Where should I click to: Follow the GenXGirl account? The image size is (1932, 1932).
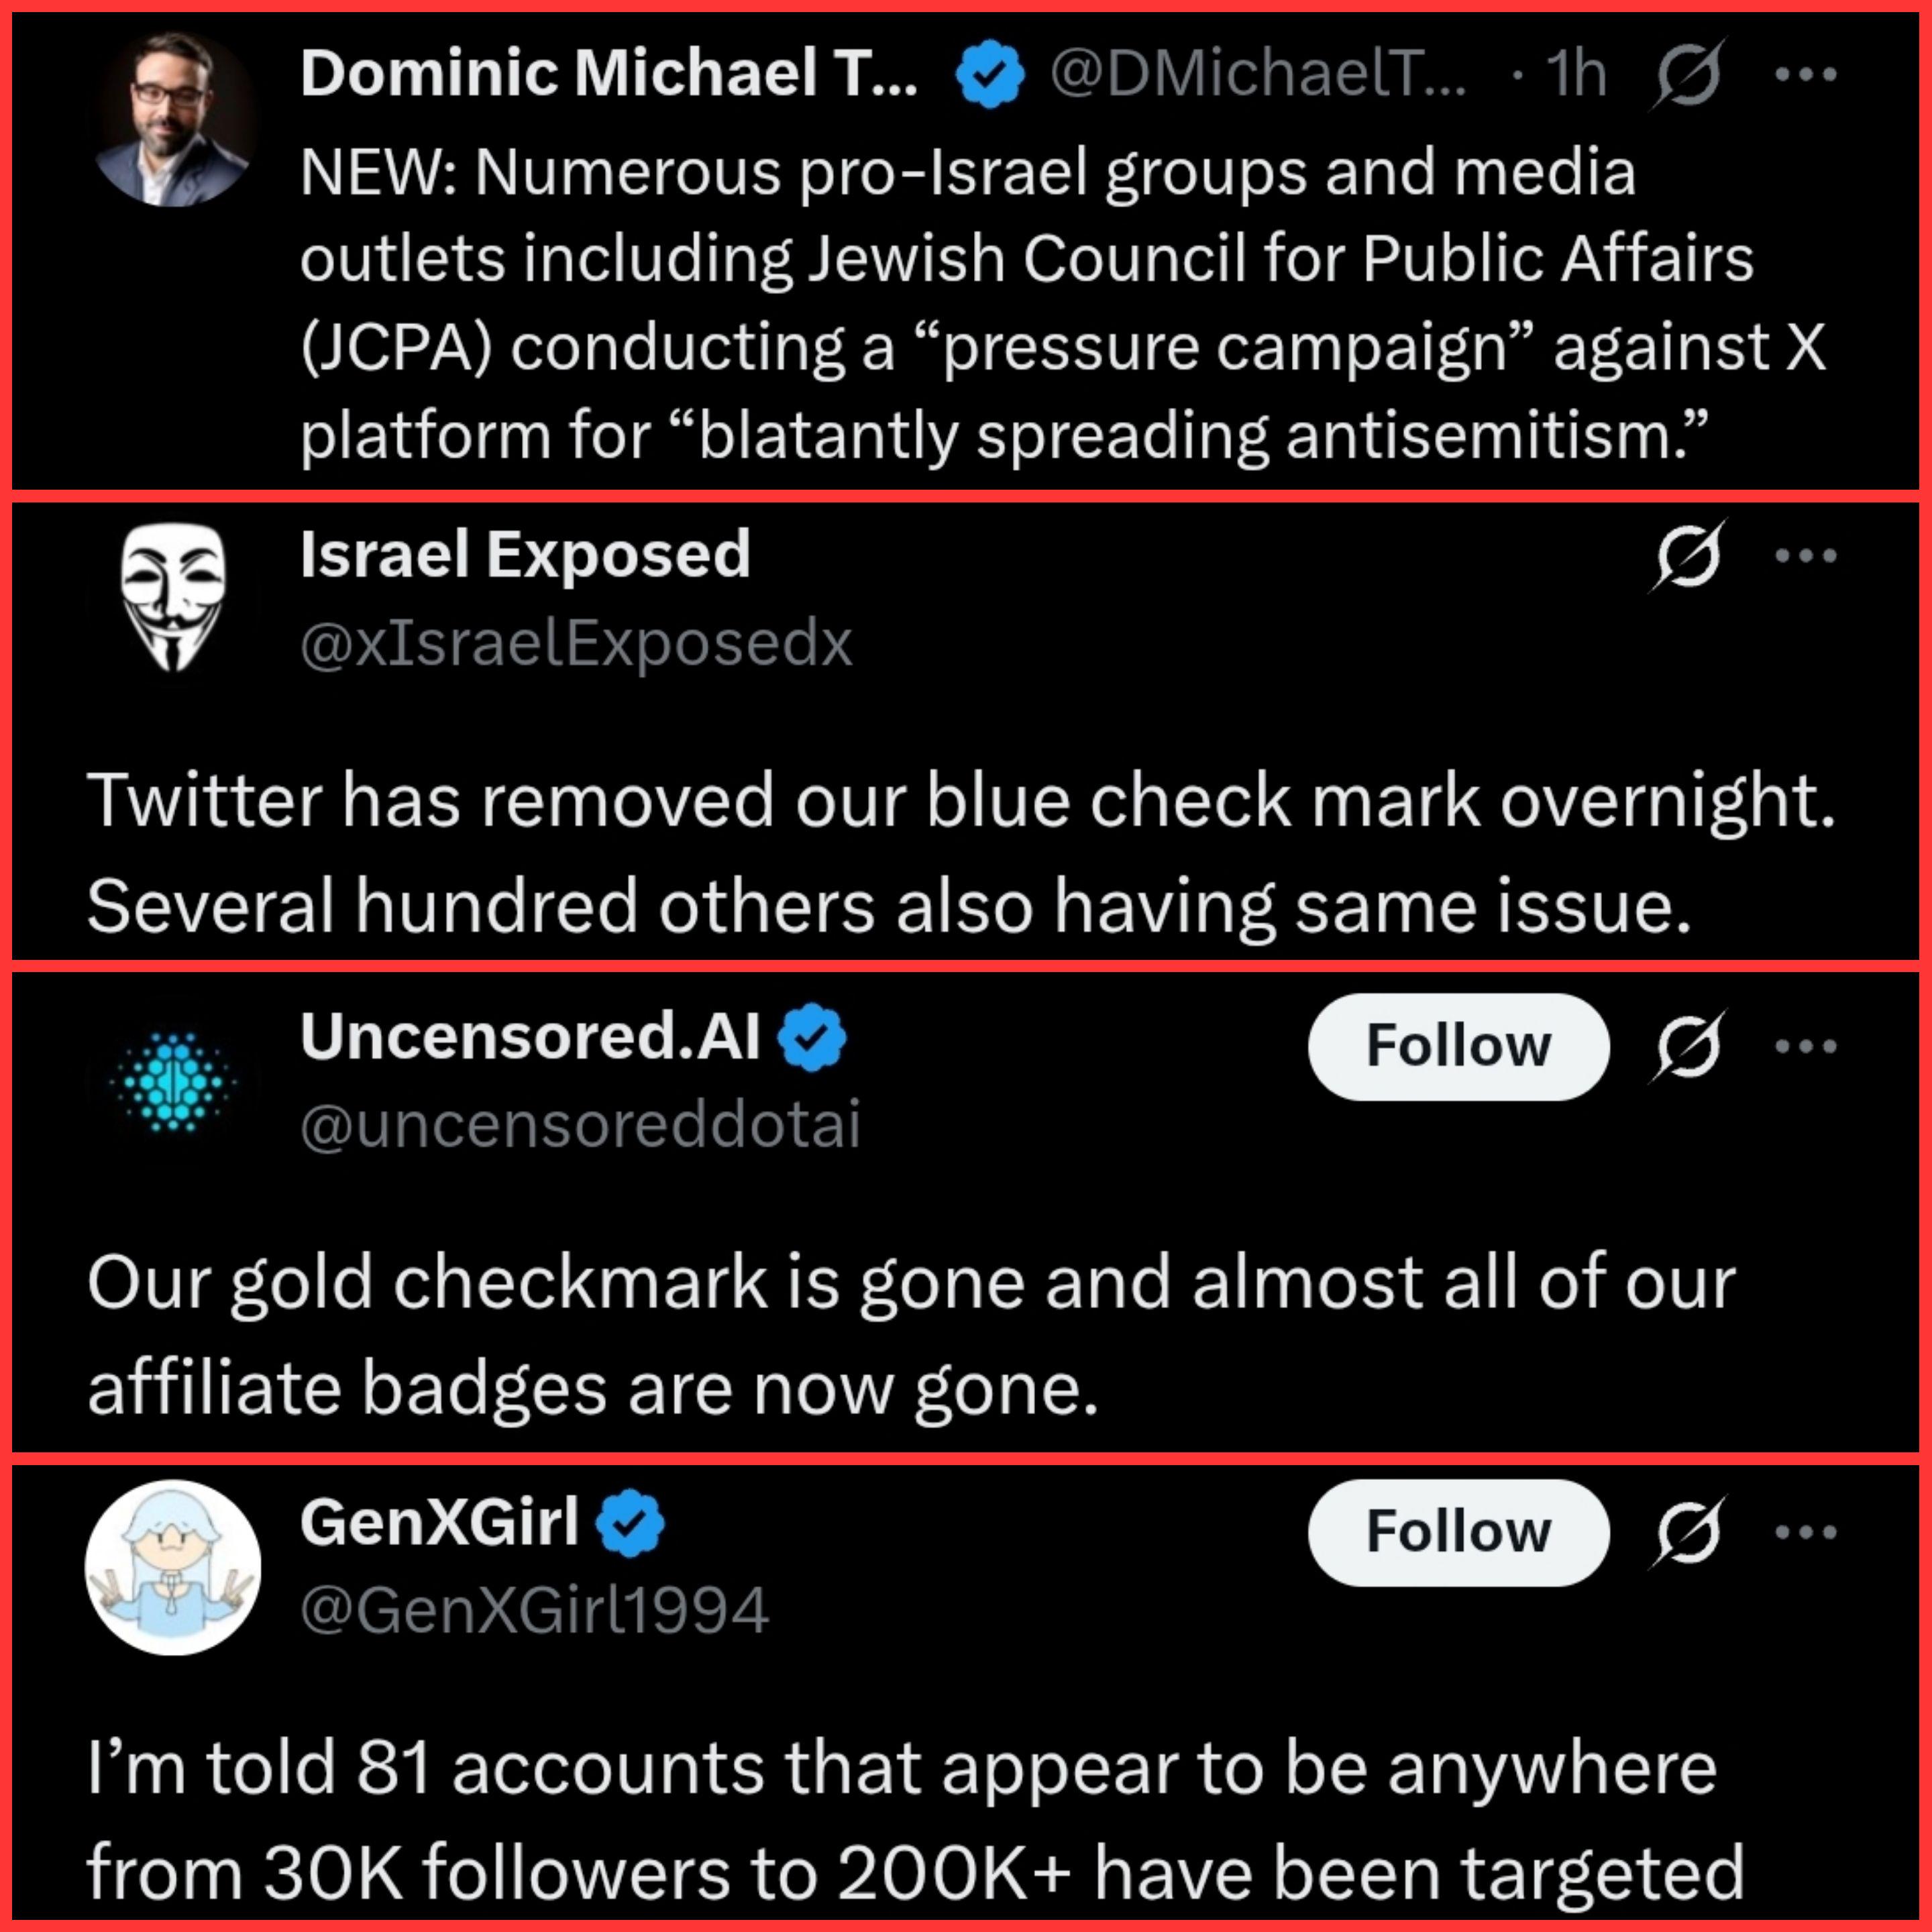pos(1458,1532)
